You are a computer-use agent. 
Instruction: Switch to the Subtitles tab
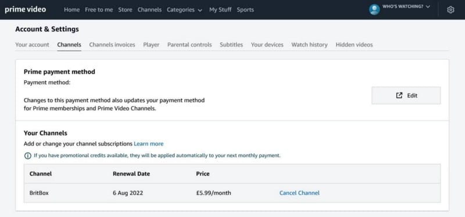231,45
